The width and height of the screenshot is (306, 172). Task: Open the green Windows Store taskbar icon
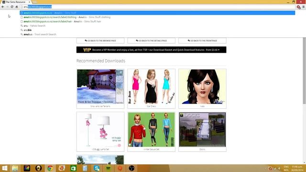[73, 168]
